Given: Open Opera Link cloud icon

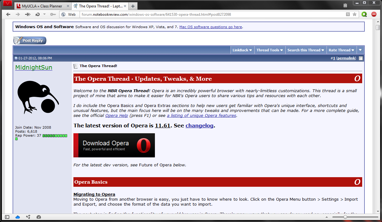Looking at the screenshot, I should [x=18, y=217].
